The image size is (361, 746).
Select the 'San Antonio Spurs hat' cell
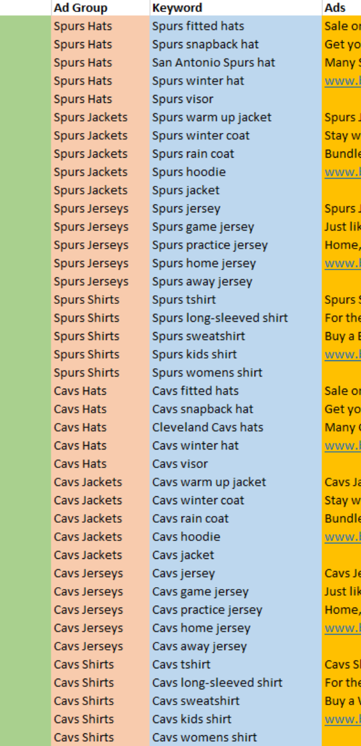tap(236, 63)
